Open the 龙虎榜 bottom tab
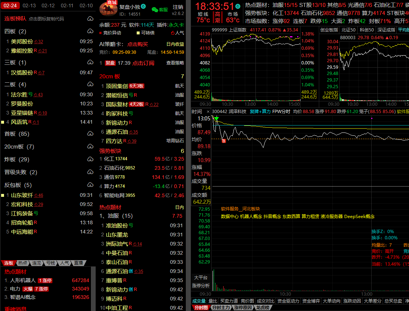This screenshot has width=409, height=311. pos(263,308)
